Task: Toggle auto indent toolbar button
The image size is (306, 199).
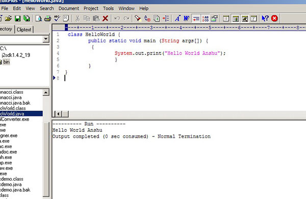Action: [x=196, y=18]
